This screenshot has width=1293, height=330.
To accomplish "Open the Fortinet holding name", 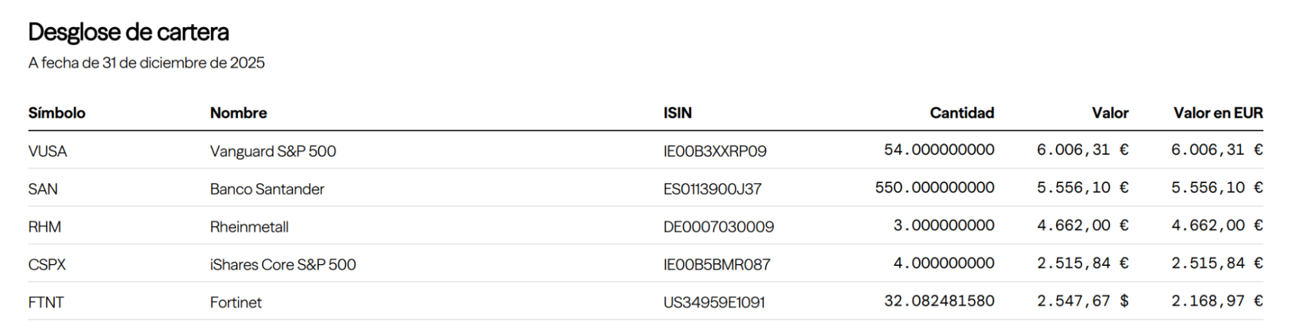I will pos(235,302).
